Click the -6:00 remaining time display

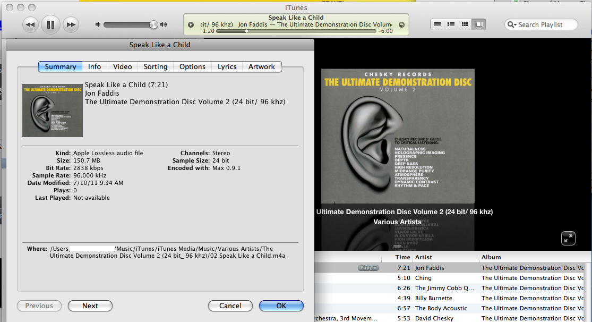(x=385, y=31)
